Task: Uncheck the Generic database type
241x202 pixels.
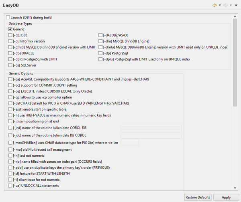Action: pyautogui.click(x=10, y=29)
